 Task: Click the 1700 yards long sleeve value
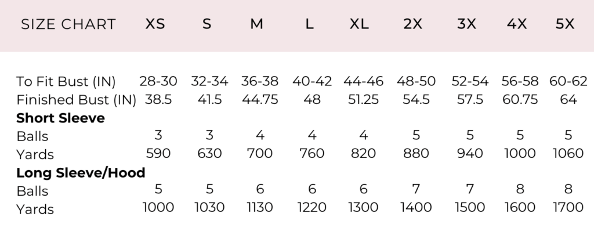[568, 207]
